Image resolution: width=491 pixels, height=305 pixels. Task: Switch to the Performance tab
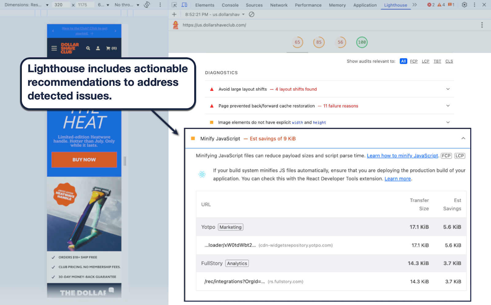(x=308, y=5)
